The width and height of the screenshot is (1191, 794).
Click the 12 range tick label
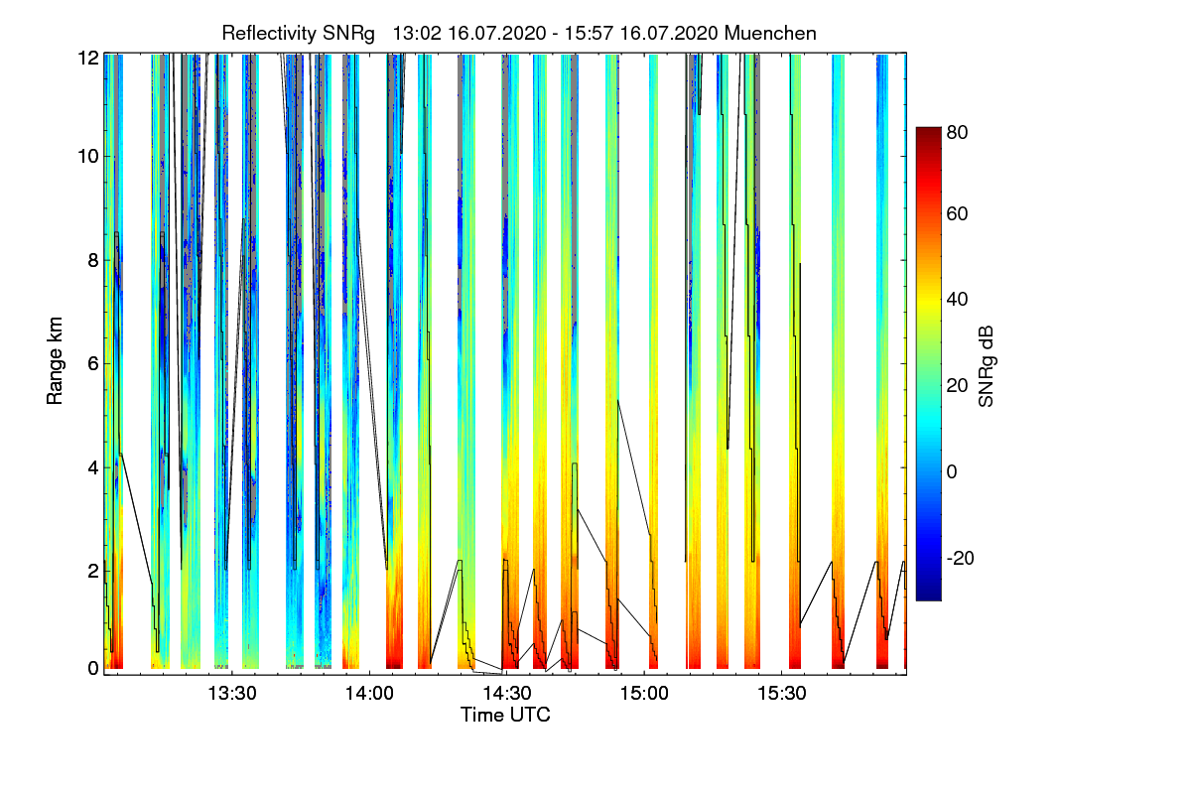[87, 58]
